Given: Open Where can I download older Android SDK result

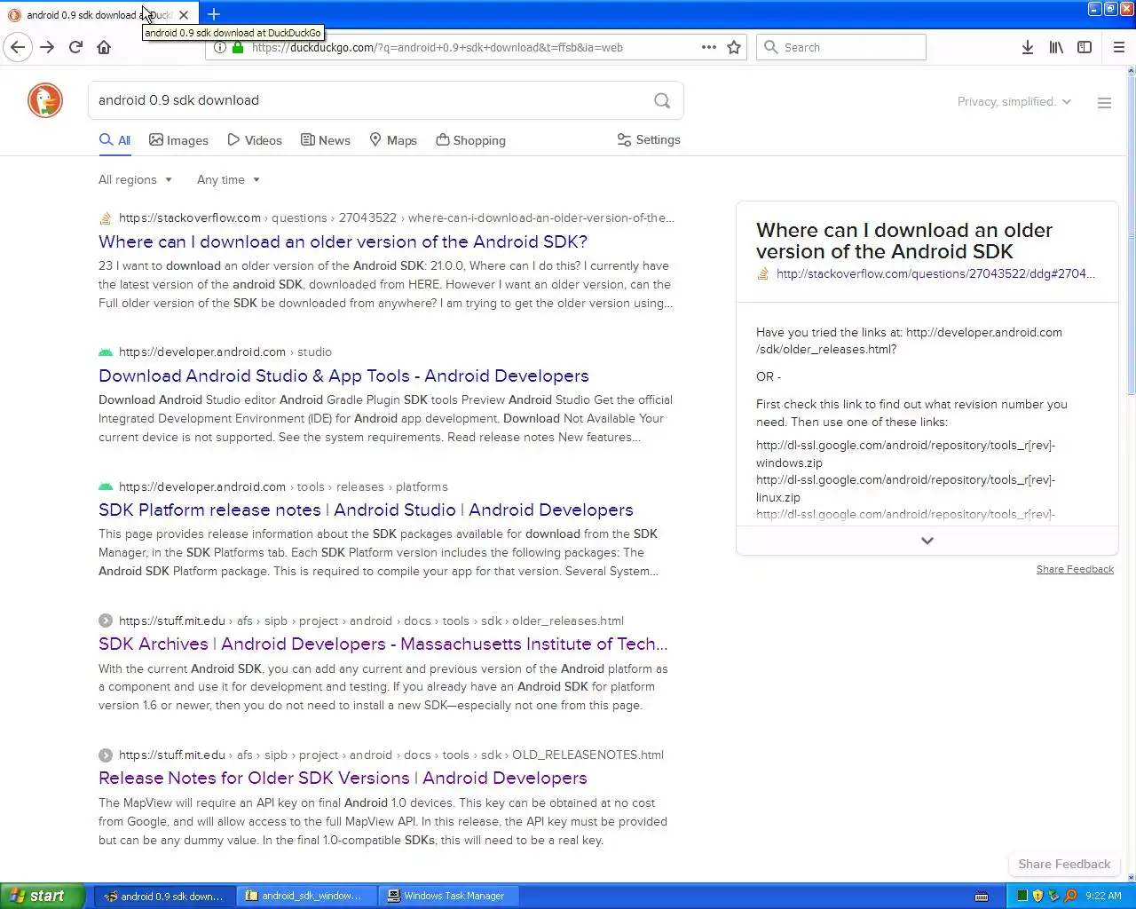Looking at the screenshot, I should click(x=343, y=241).
